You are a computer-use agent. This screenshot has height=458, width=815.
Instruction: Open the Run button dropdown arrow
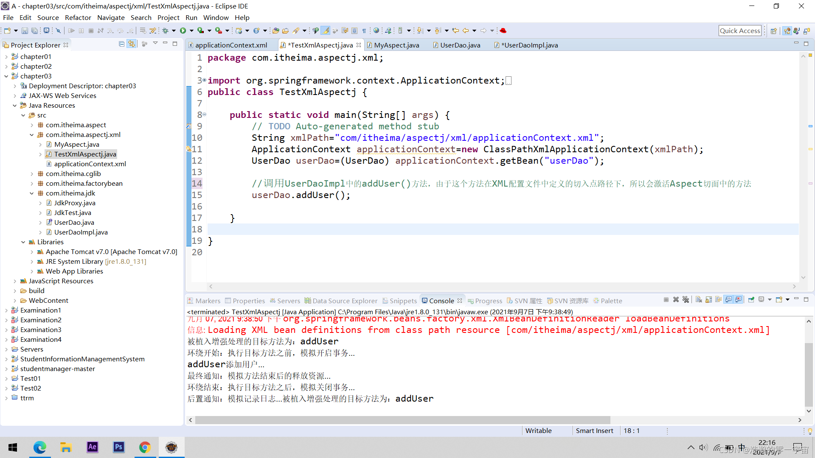point(191,31)
